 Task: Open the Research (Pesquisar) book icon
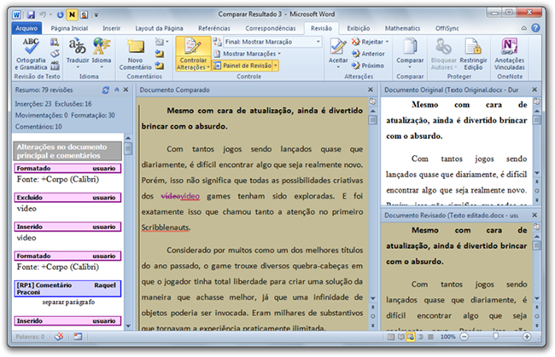55,43
